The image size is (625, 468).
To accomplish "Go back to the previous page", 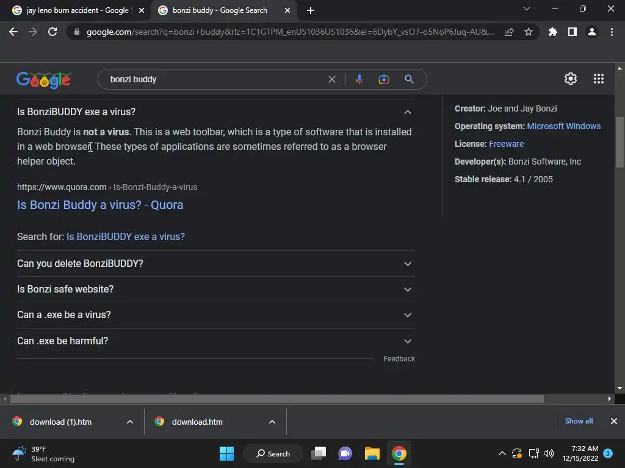I will 13,32.
